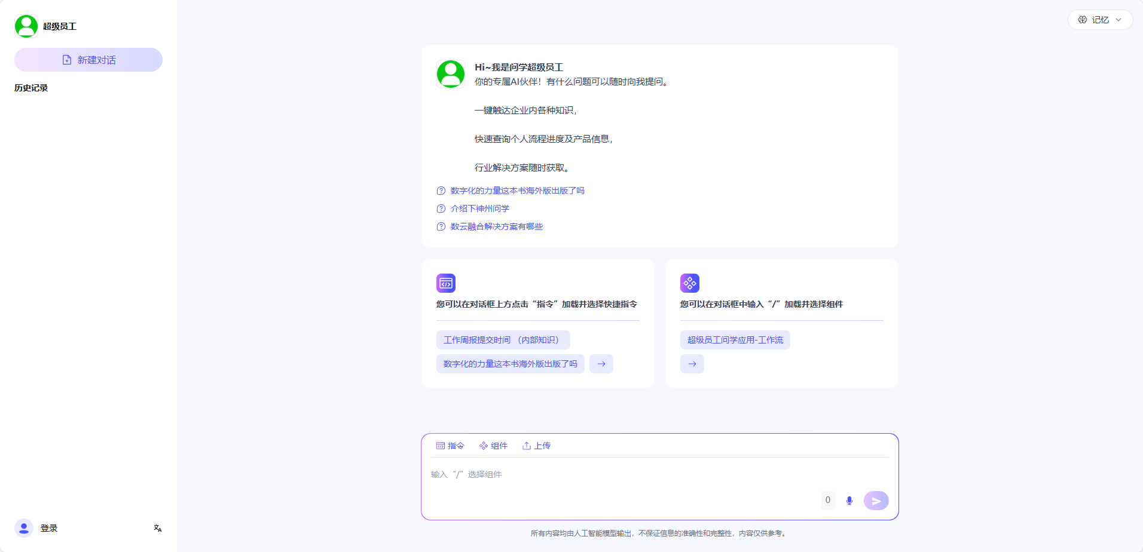Start a new chat with 新建对话

coord(88,60)
